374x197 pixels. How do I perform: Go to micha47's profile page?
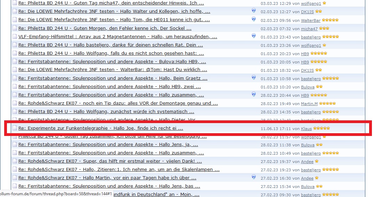click(309, 29)
